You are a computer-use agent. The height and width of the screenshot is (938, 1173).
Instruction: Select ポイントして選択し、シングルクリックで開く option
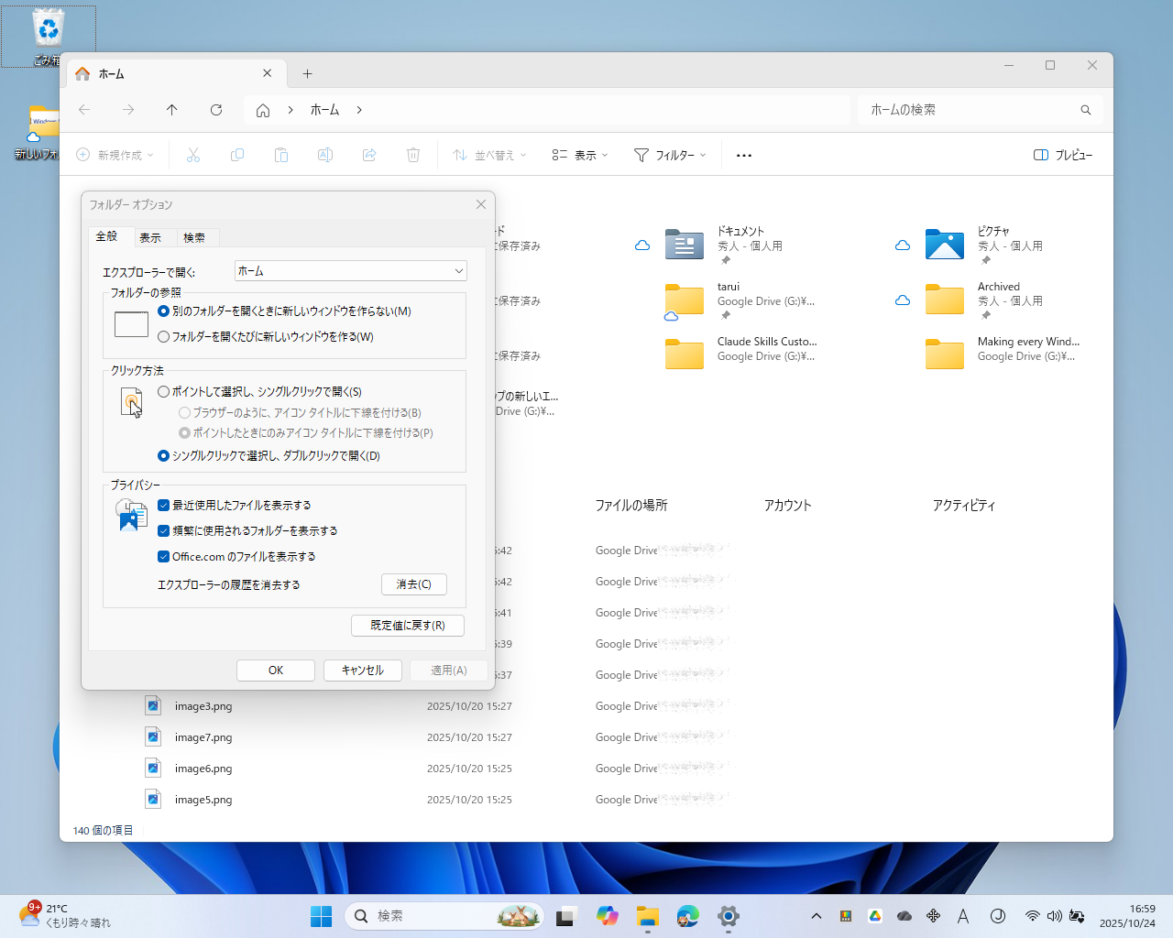pos(164,392)
